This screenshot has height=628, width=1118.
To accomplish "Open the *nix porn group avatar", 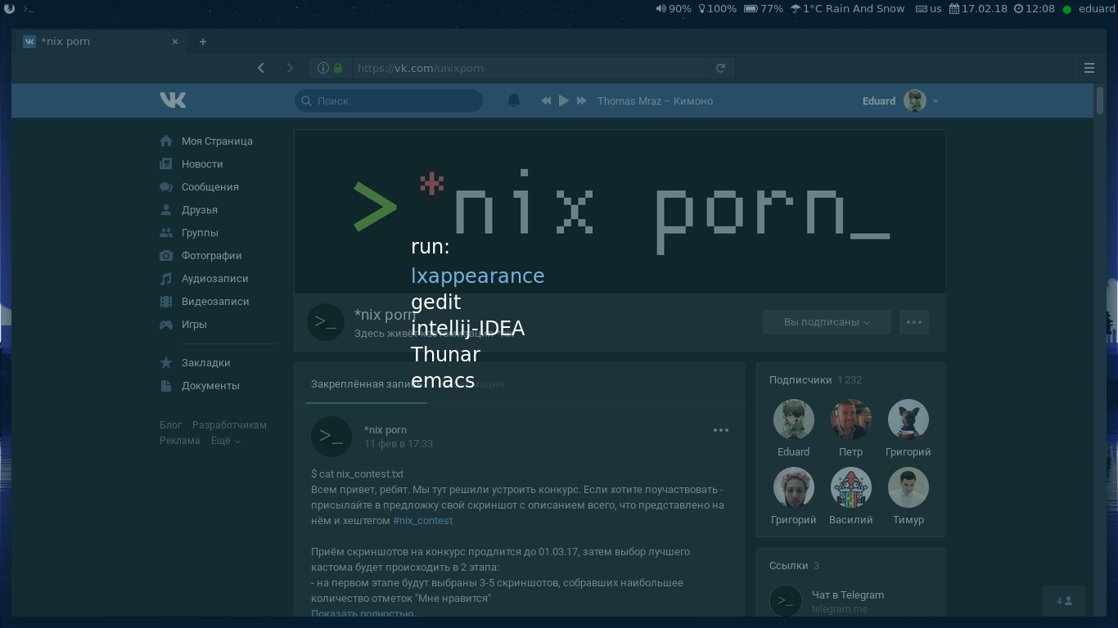I will [325, 322].
